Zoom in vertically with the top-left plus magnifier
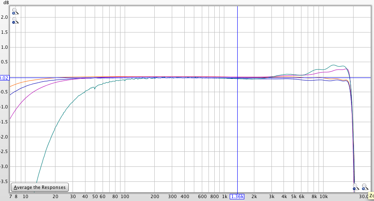 click(x=15, y=11)
